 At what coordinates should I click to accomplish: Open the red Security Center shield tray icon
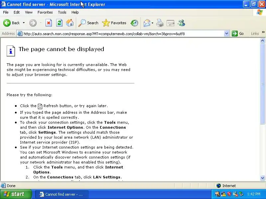(229, 194)
